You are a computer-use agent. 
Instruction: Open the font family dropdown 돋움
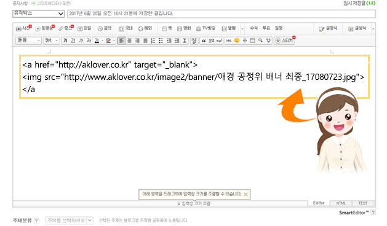28,40
